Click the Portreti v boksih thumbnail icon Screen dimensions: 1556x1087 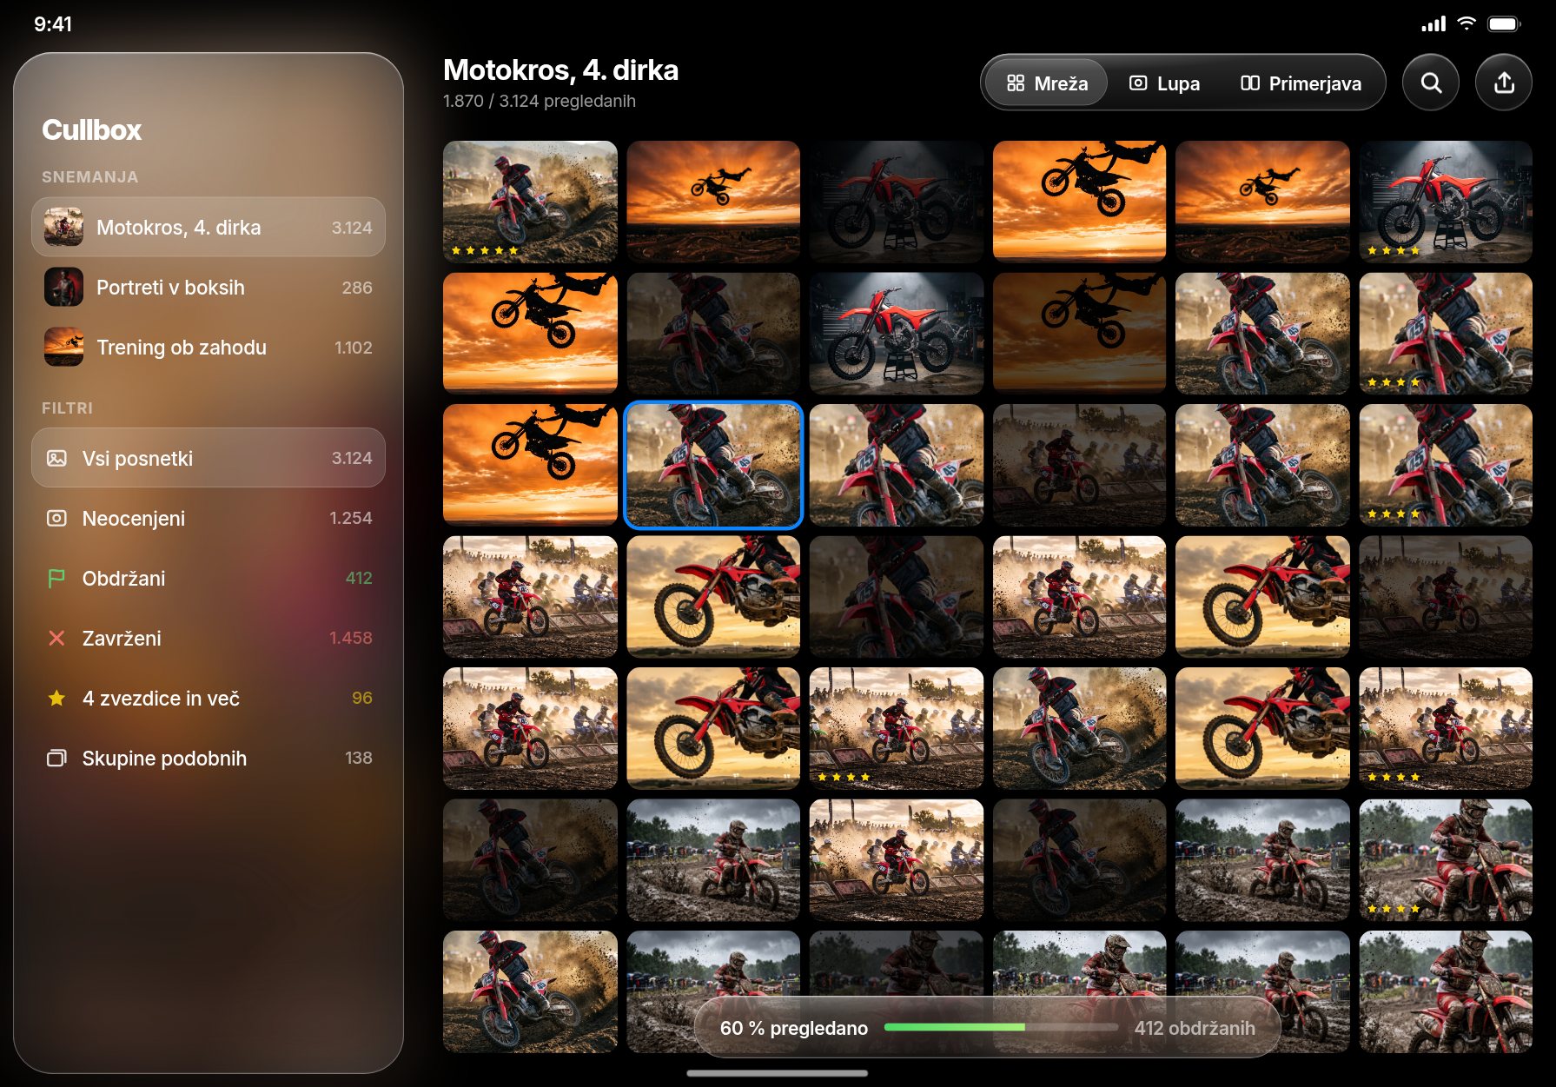(63, 287)
